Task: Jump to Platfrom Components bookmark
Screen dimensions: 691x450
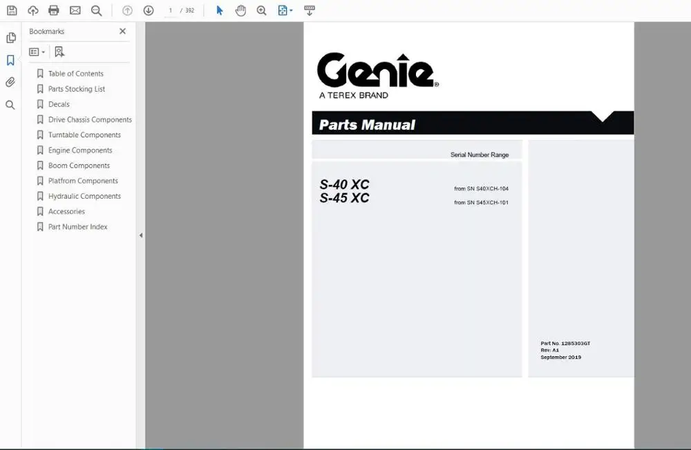Action: [84, 181]
